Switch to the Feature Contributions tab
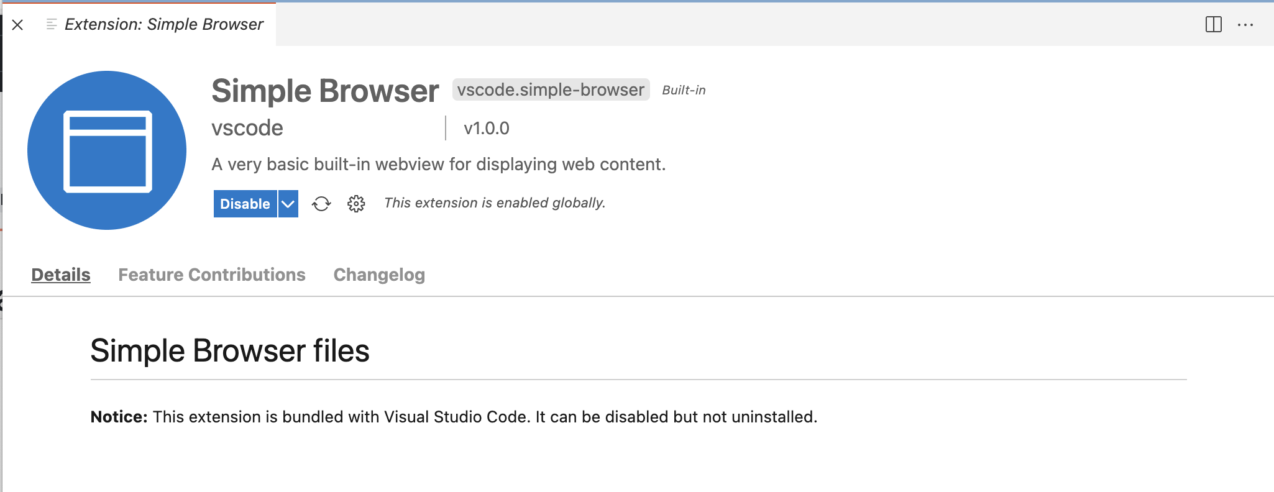The width and height of the screenshot is (1274, 492). point(212,275)
